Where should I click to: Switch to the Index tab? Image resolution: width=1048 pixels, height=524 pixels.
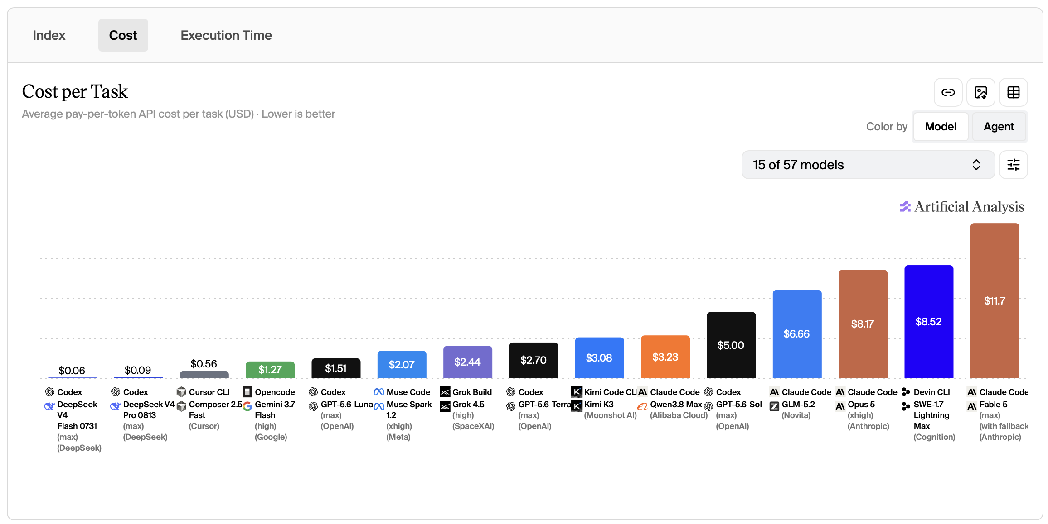[x=49, y=35]
